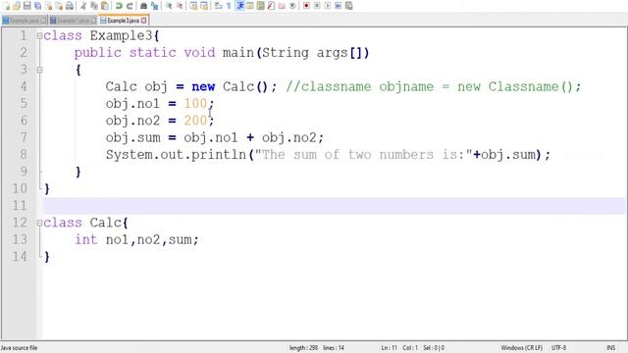Viewport: 628px width, 353px height.
Task: Collapse the main method fold on line 3
Action: 39,70
